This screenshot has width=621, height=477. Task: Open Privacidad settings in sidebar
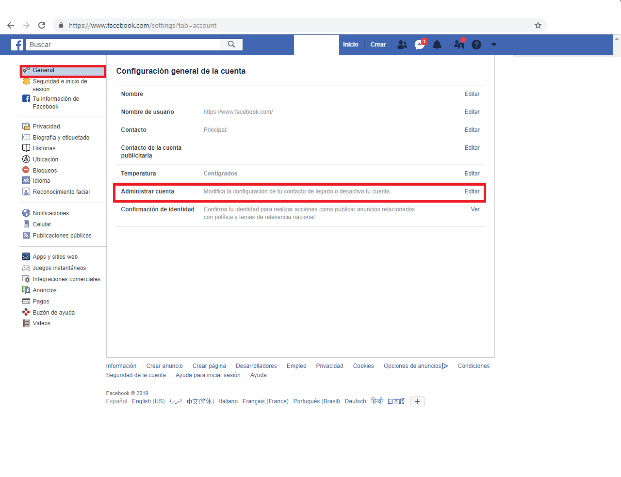tap(46, 127)
